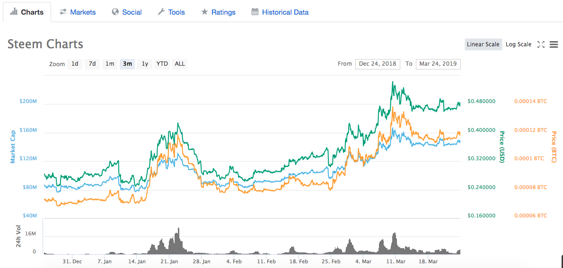Screen dimensions: 563x268
Task: Click the 0.00014 BTC axis value
Action: (x=531, y=101)
